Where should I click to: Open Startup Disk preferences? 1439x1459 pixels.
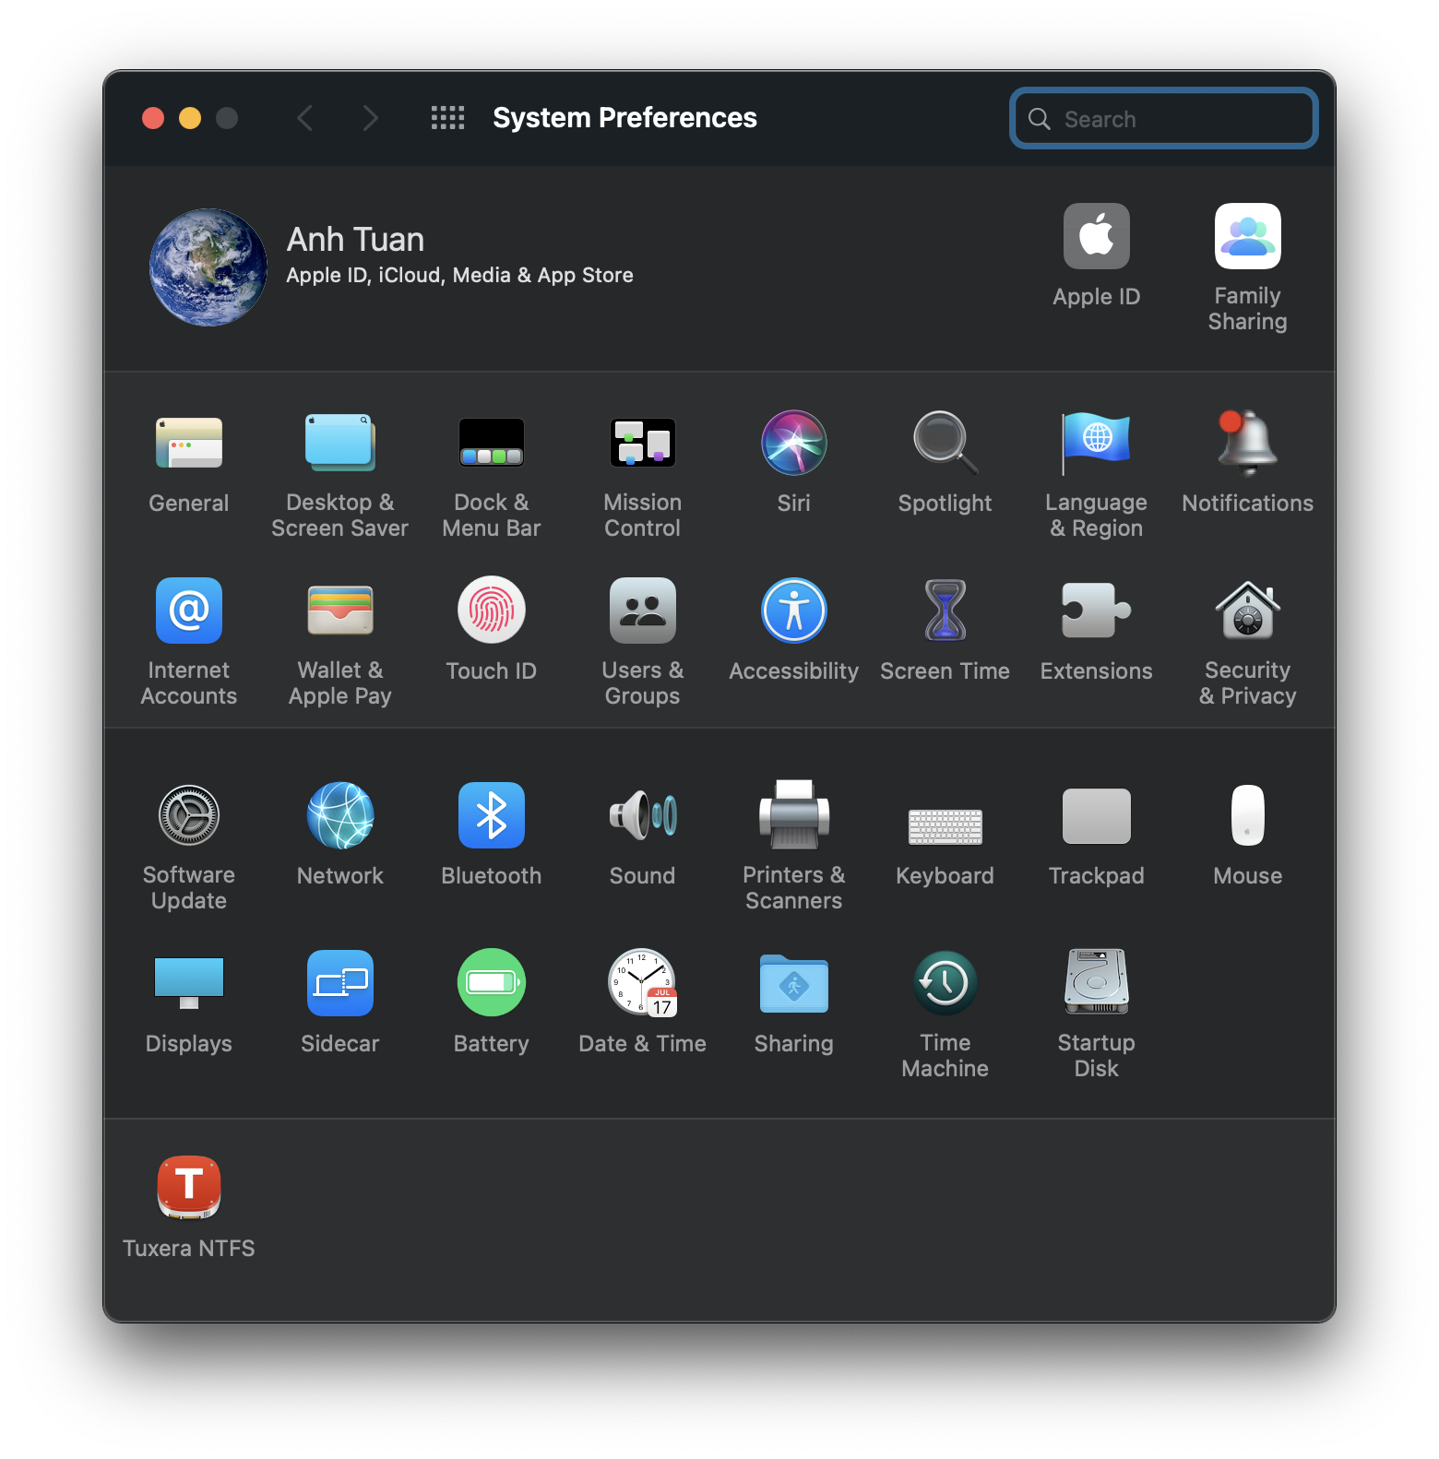pos(1096,984)
